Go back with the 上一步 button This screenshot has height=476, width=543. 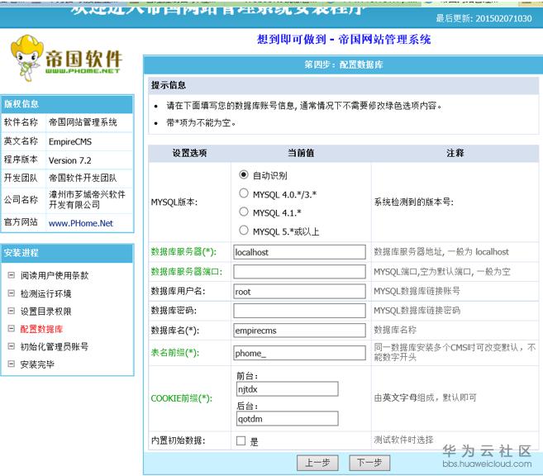tap(317, 463)
